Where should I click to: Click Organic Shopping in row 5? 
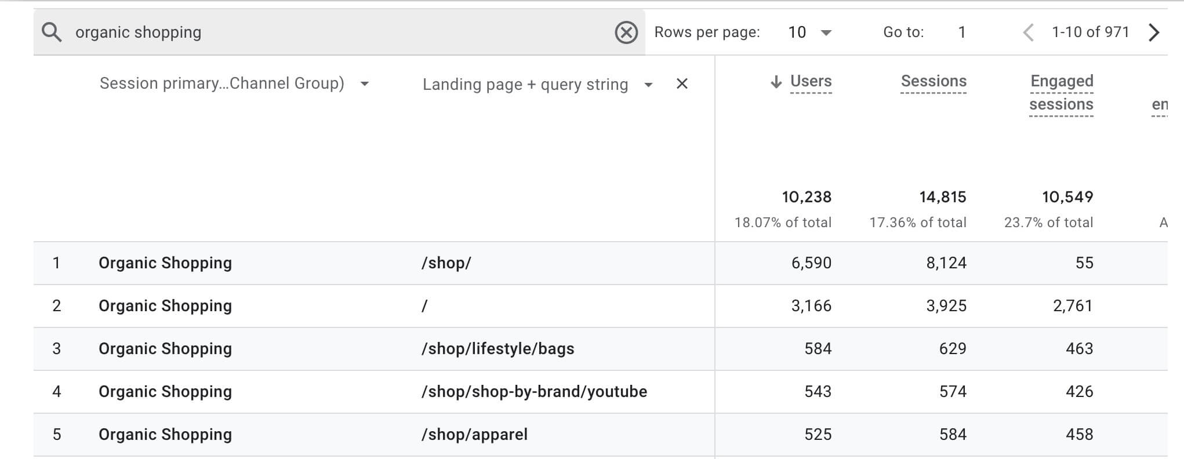(165, 435)
